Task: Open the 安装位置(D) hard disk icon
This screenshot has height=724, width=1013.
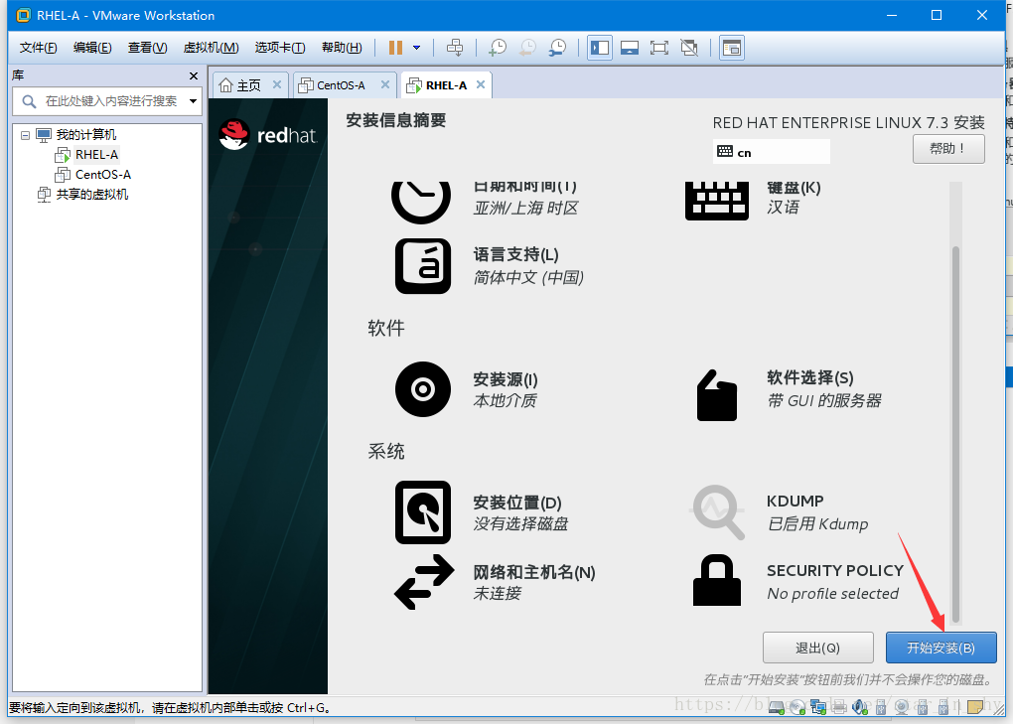Action: tap(423, 512)
